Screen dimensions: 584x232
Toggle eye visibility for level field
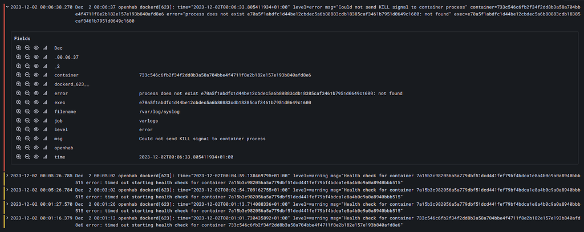(36, 129)
